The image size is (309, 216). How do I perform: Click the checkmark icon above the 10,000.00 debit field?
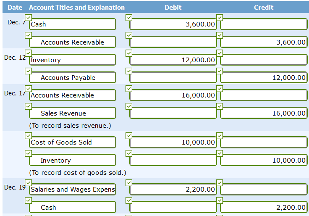point(129,135)
